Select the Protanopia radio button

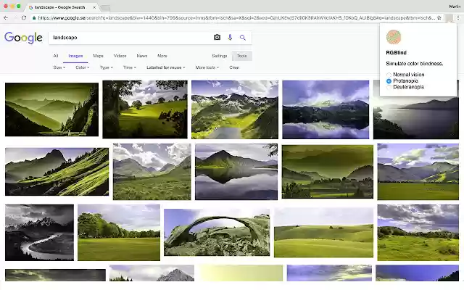pos(389,80)
